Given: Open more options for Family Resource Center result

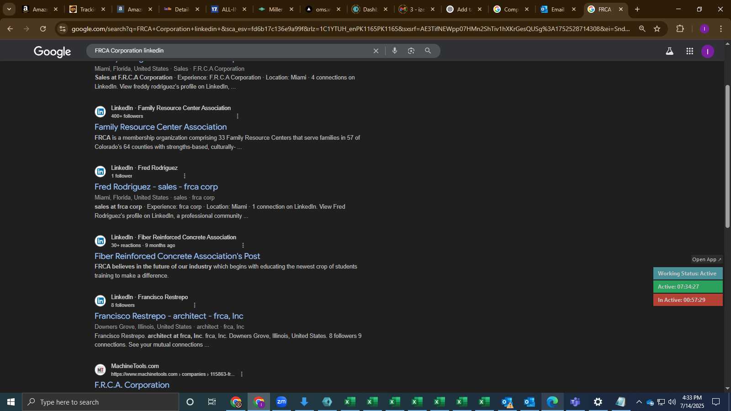Looking at the screenshot, I should click(x=238, y=116).
